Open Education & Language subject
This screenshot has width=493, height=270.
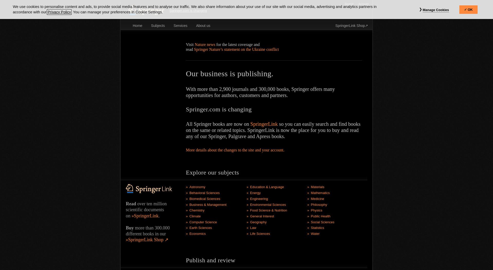(x=267, y=187)
